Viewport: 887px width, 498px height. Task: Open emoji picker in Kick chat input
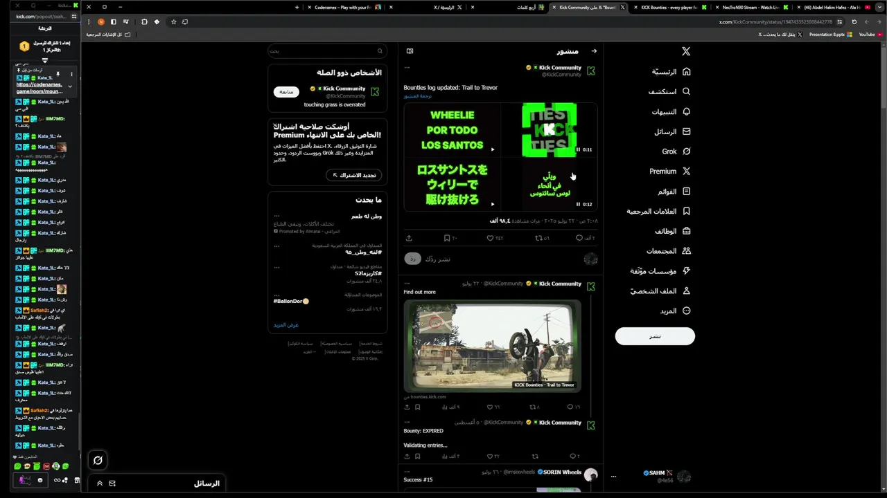39,480
